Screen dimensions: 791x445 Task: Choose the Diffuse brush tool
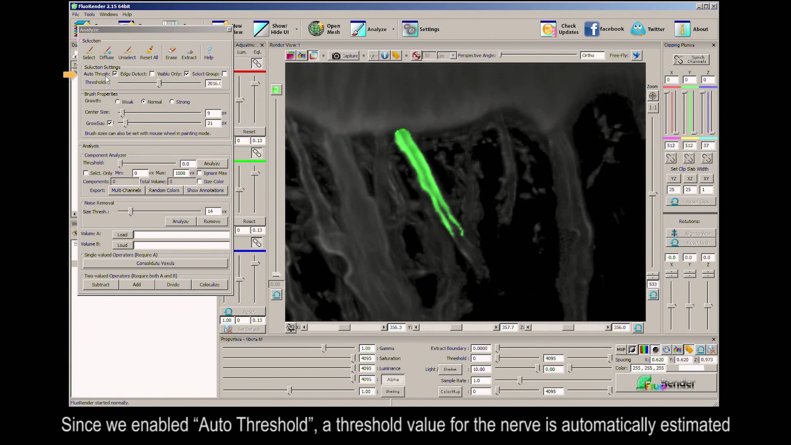coord(107,53)
